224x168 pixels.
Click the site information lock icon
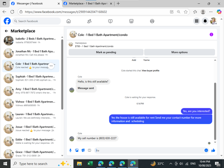[x=21, y=12]
